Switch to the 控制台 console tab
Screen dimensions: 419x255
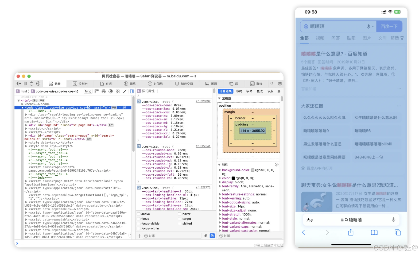[80, 84]
